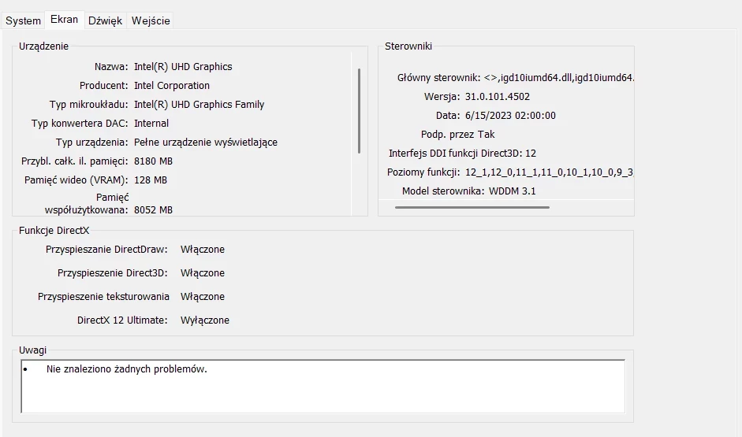Click the Główny sterownik driver file names
742x437 pixels.
click(558, 77)
